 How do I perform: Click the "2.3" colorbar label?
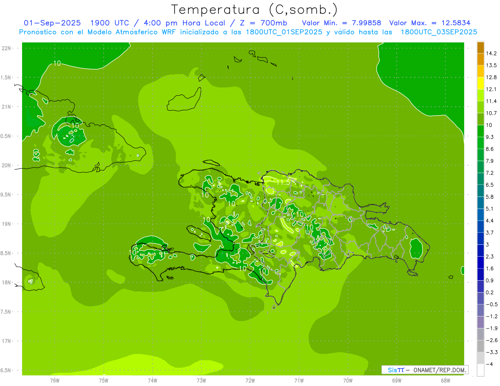tap(490, 257)
